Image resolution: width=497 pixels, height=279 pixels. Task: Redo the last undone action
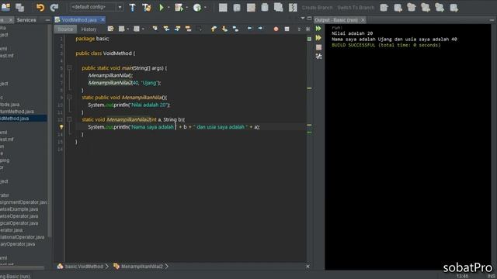coord(54,7)
